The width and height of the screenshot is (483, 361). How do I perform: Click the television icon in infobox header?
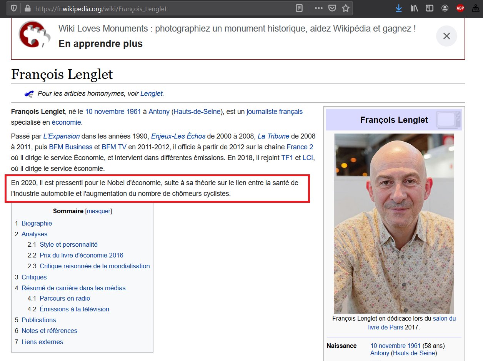point(448,120)
